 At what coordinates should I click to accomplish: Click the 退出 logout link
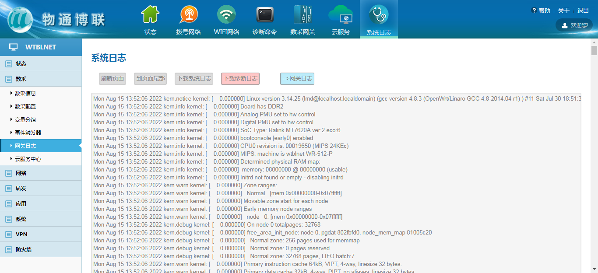583,10
